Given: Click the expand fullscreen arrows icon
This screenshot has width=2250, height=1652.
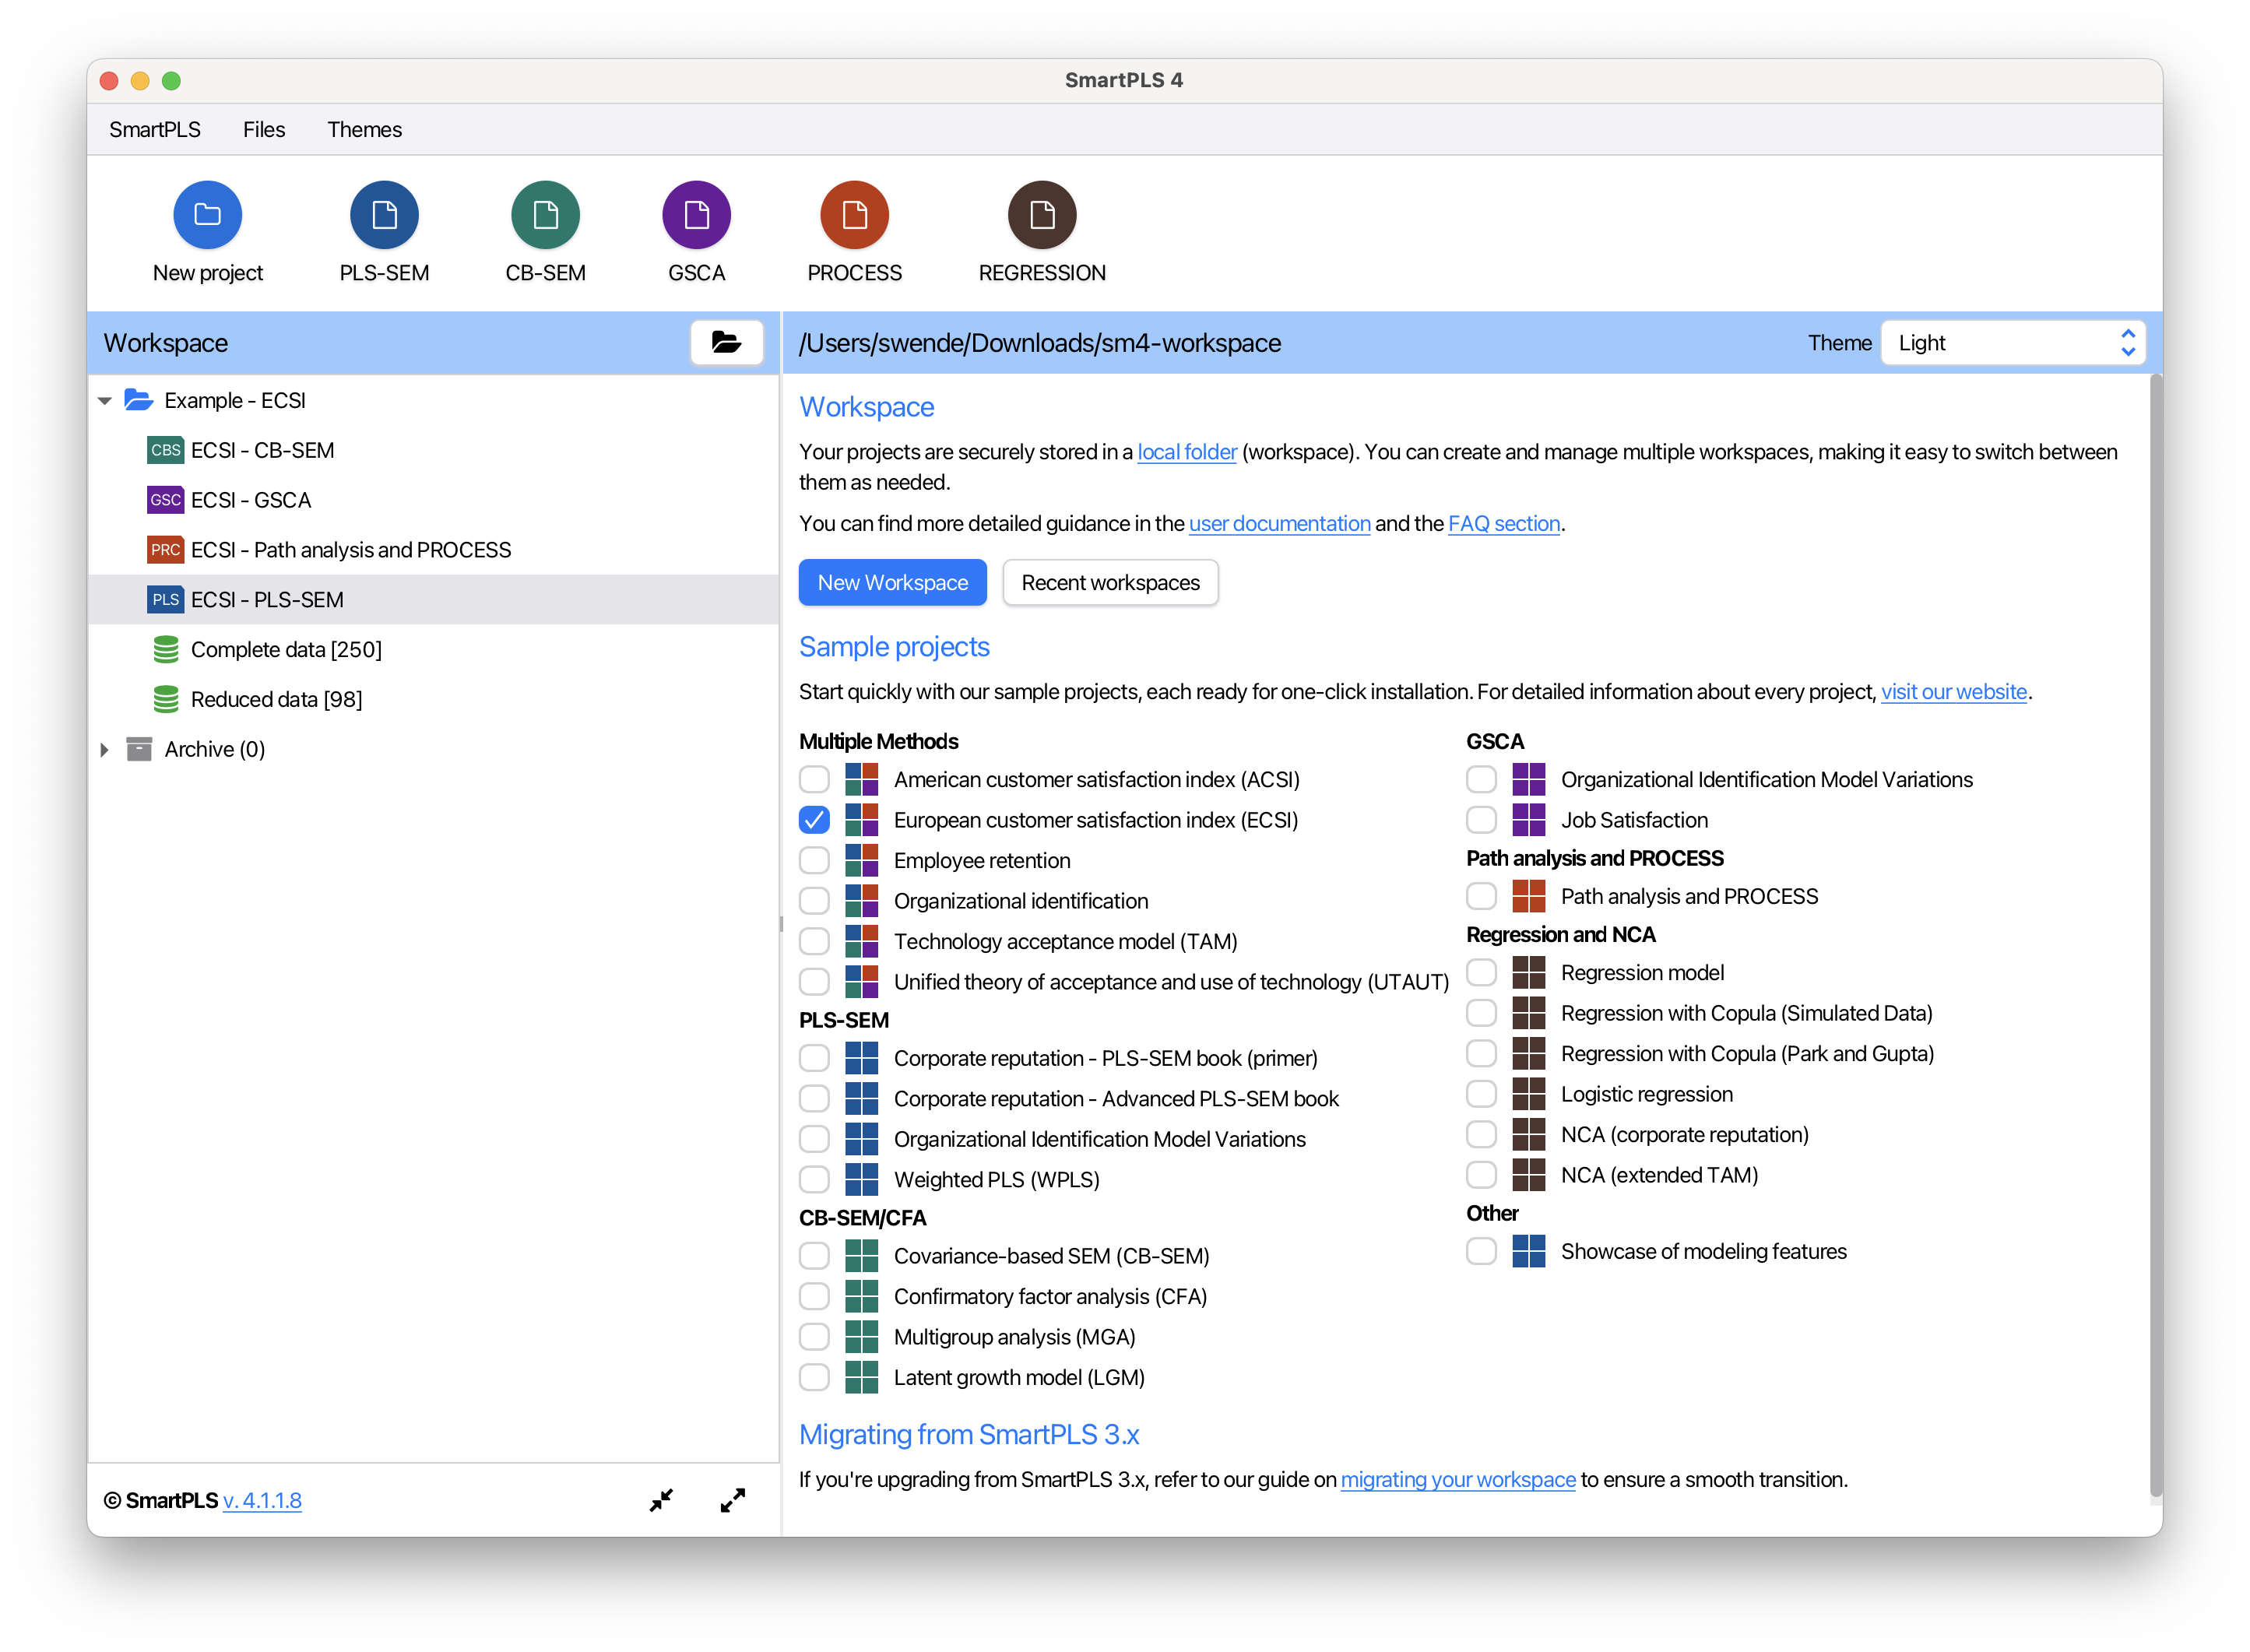Looking at the screenshot, I should tap(733, 1500).
